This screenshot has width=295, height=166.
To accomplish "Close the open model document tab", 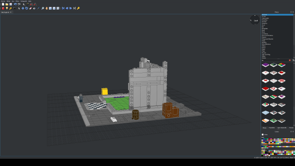I will pos(11,12).
